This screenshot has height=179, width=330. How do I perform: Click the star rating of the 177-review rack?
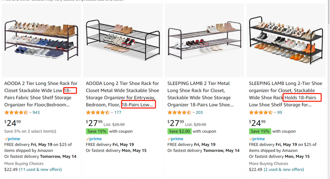pyautogui.click(x=97, y=113)
